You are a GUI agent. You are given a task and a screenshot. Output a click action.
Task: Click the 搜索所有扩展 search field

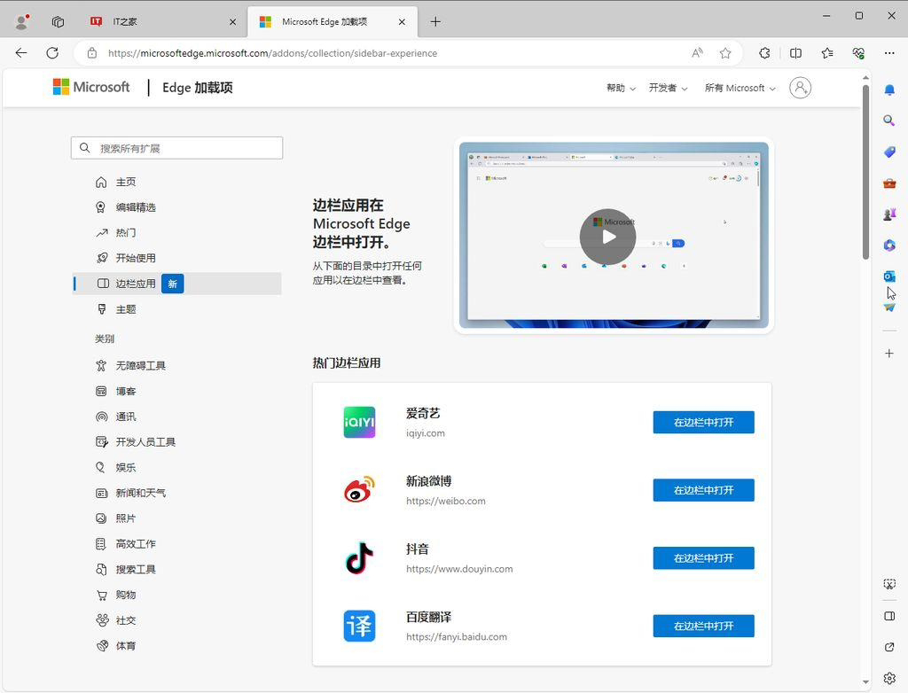(177, 148)
